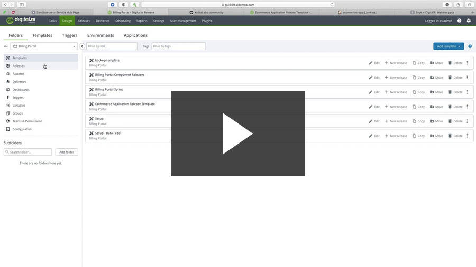Select Triggers in the sidebar
Viewport: 476px width, 267px height.
pos(41,98)
